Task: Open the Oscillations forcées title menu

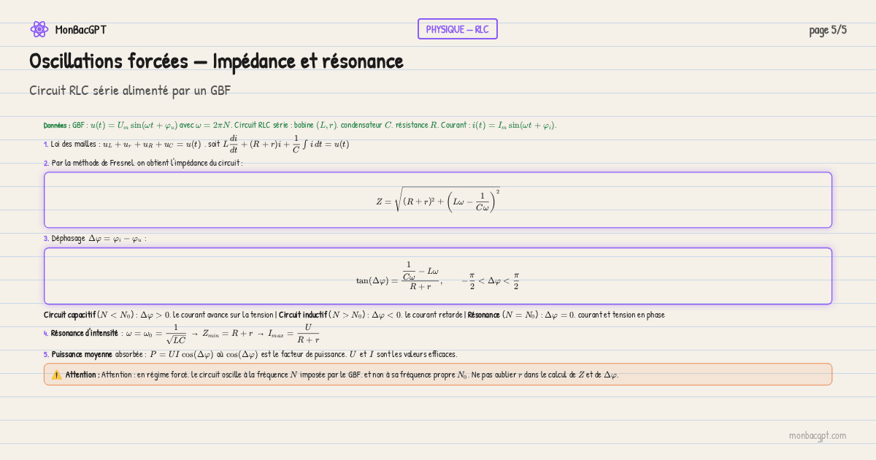Action: coord(215,61)
